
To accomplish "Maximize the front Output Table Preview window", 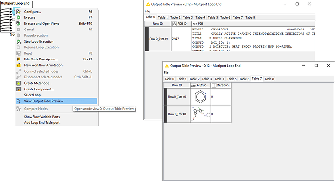I will (x=316, y=66).
